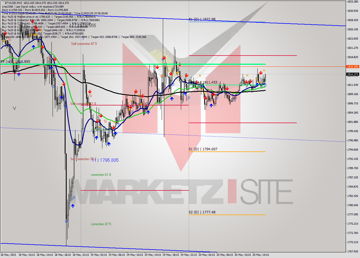Viewport: 360px width, 258px height.
Task: Select the 'Sell correction 87.5' label
Action: click(x=84, y=44)
